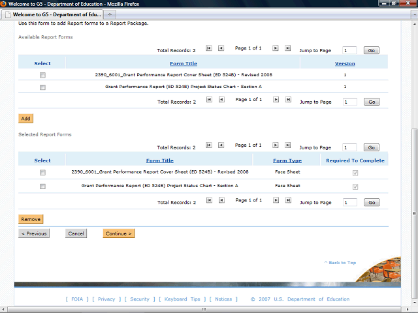Sort Selected Forms by Form Type
This screenshot has width=418, height=313.
point(287,160)
